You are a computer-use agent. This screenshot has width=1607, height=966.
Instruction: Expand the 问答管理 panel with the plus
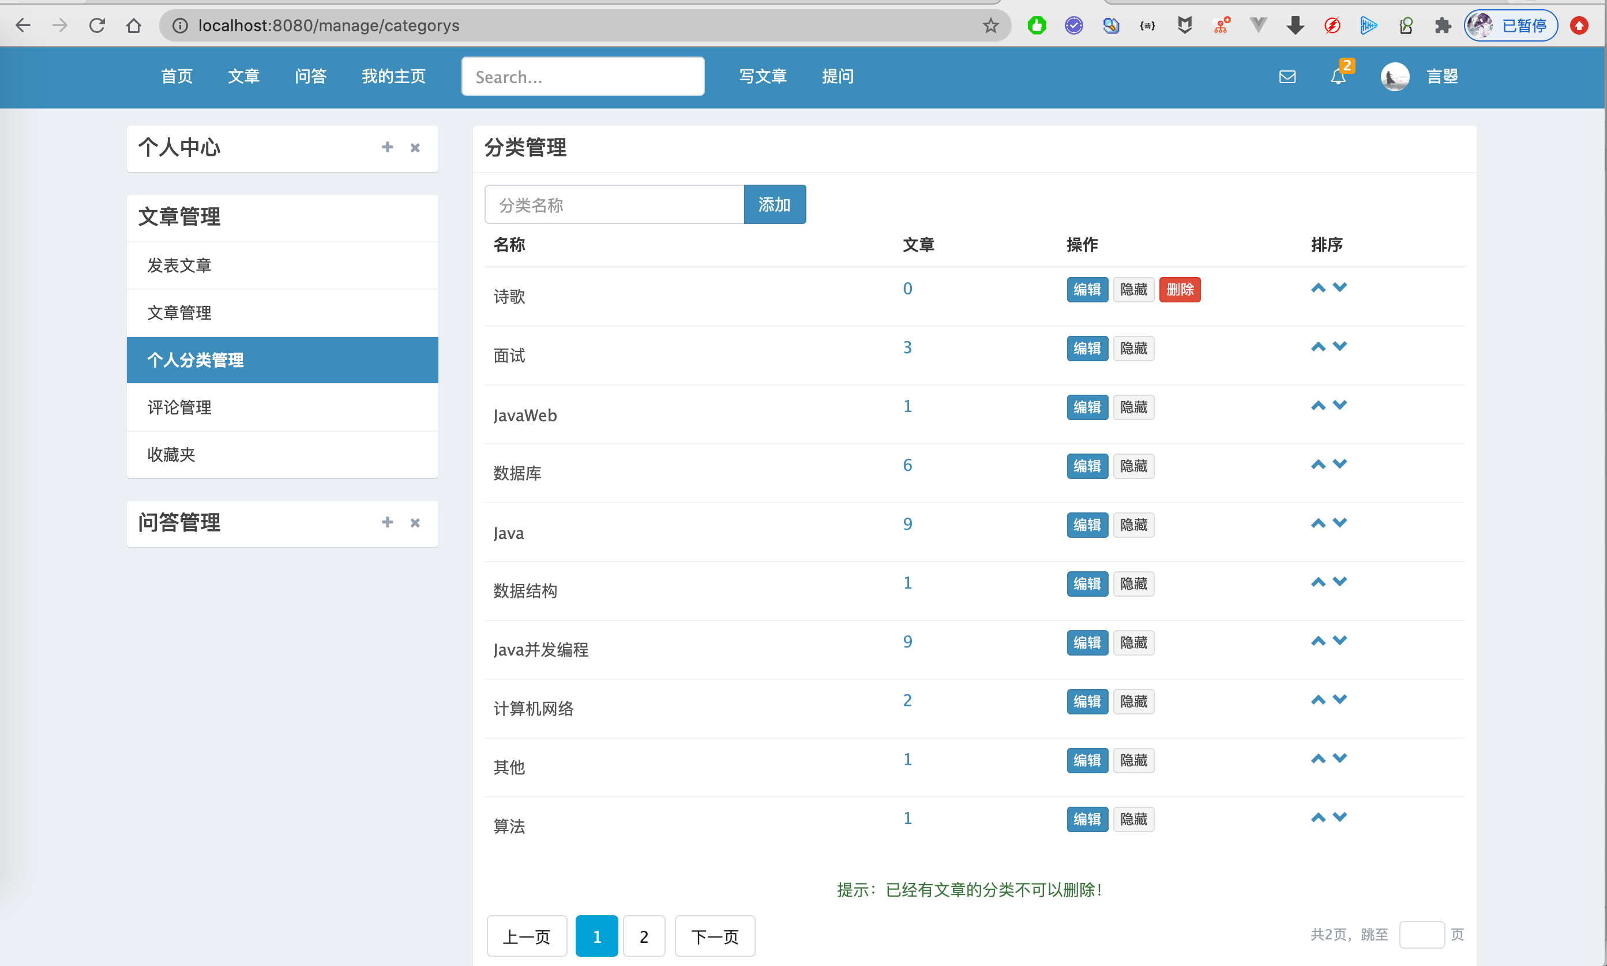pos(387,522)
